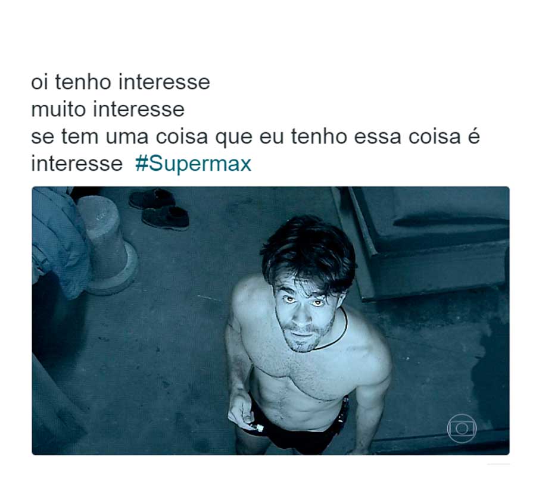Click the man's face in the photo

point(304,314)
